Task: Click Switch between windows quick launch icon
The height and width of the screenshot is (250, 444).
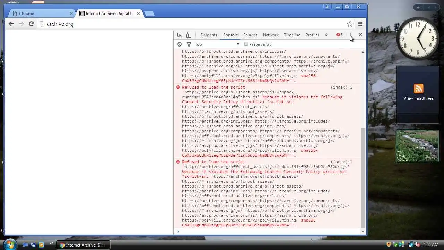Action: (33, 245)
